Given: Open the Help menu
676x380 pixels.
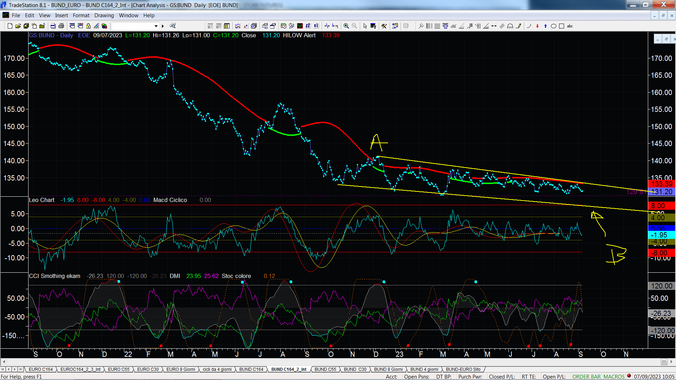Looking at the screenshot, I should pyautogui.click(x=149, y=15).
